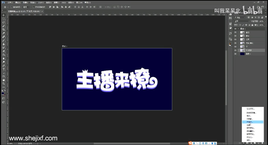Viewport: 268px width, 145px height.
Task: Toggle the Auto-Select checkbox
Action: tap(11, 7)
